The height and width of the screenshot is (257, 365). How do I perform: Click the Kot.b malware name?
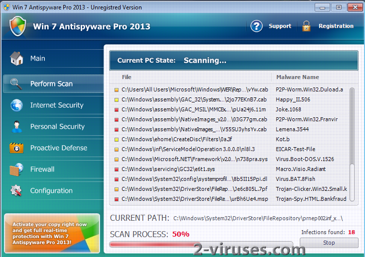point(283,139)
